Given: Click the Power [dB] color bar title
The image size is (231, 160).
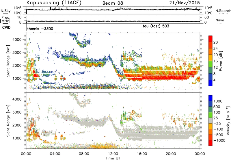Looking at the screenshot, I should click(220, 61).
